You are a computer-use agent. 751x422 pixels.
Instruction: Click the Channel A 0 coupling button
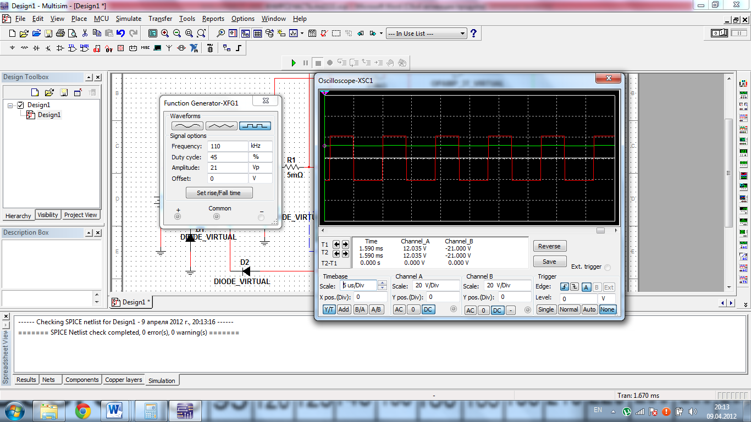coord(413,310)
